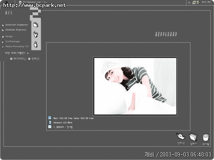Switch to the PC-Speaker.com taskbar window
The width and height of the screenshot is (214, 160).
[x=33, y=2]
